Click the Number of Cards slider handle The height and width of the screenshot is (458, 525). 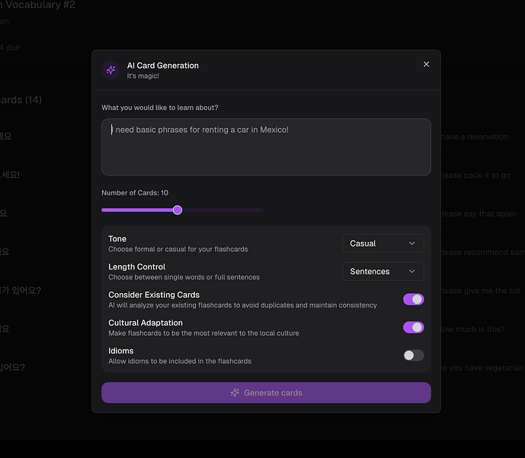pos(178,210)
